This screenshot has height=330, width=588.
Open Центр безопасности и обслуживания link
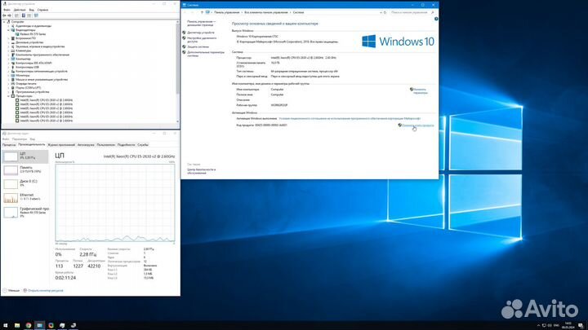pos(202,171)
